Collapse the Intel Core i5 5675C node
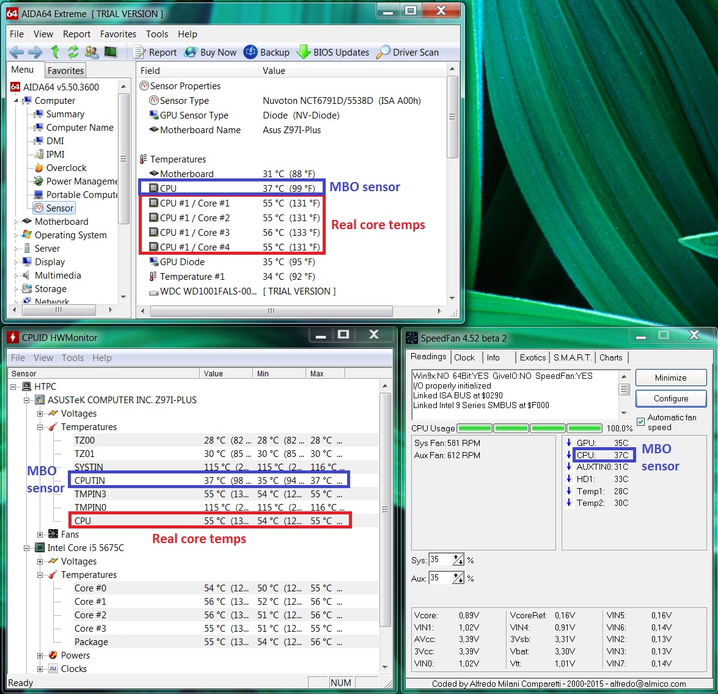The image size is (718, 694). pyautogui.click(x=26, y=548)
